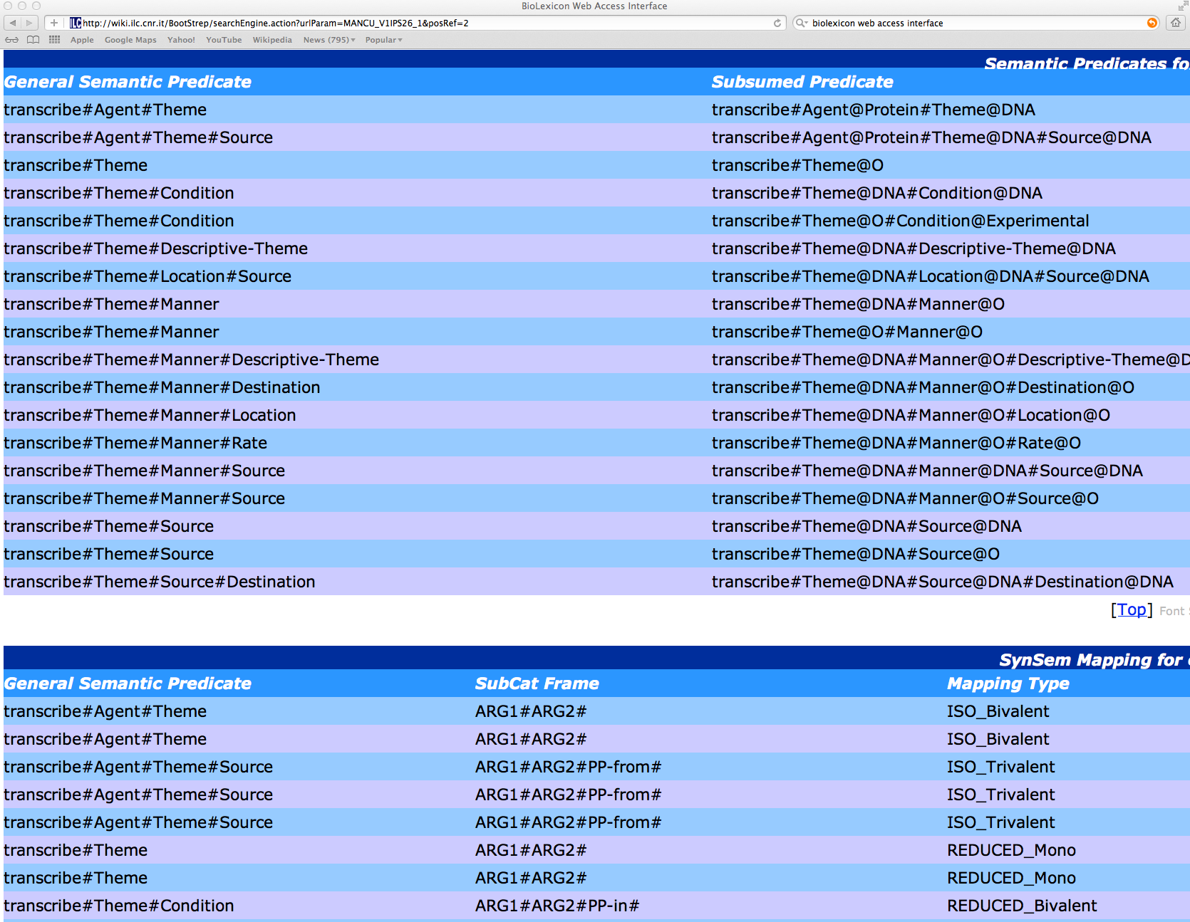
Task: Click the fullscreen arrows icon in title bar
Action: (x=1182, y=6)
